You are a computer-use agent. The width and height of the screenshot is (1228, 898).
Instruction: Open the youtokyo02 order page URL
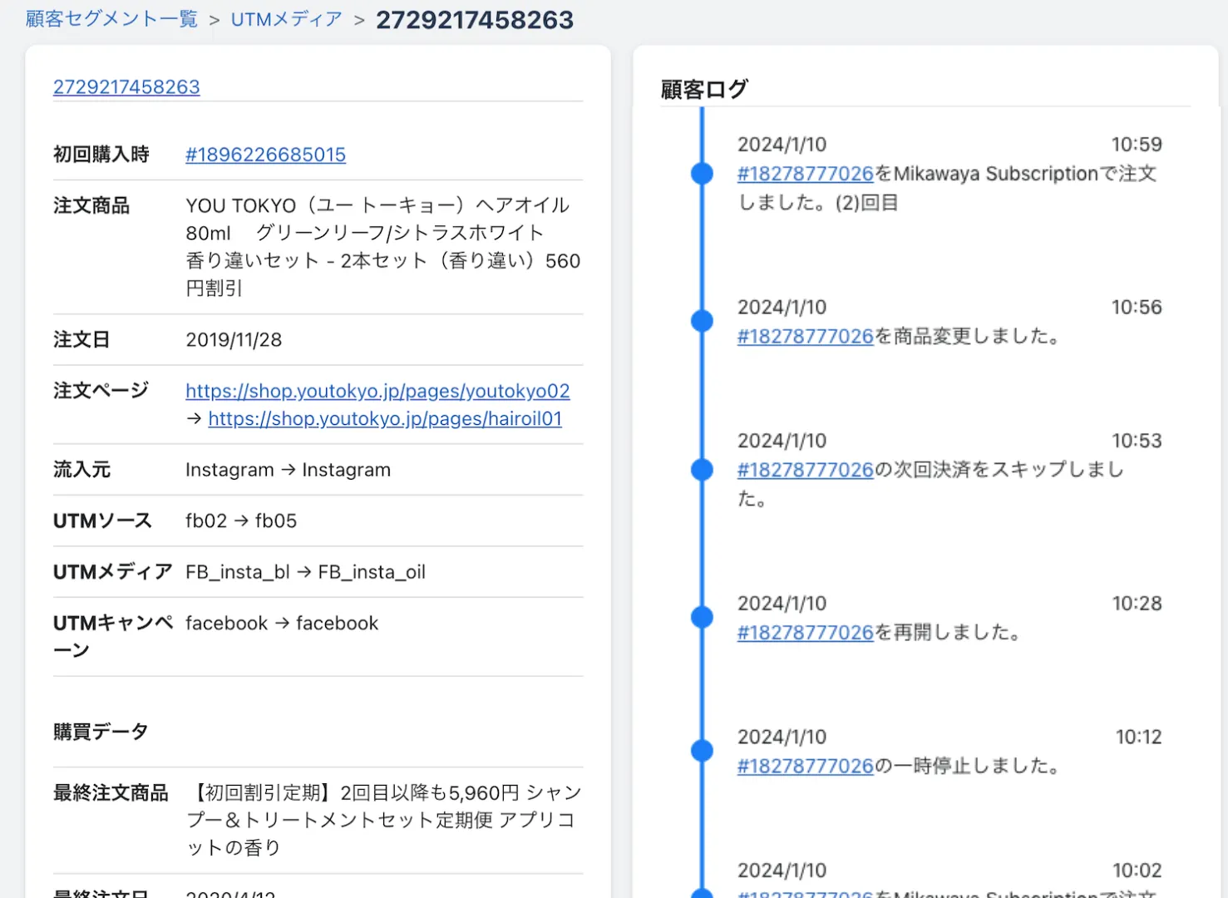point(377,391)
